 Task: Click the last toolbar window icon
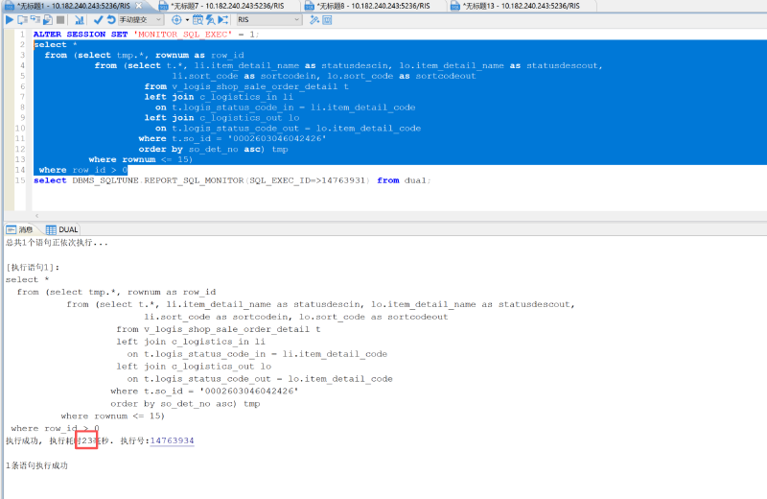coord(328,19)
